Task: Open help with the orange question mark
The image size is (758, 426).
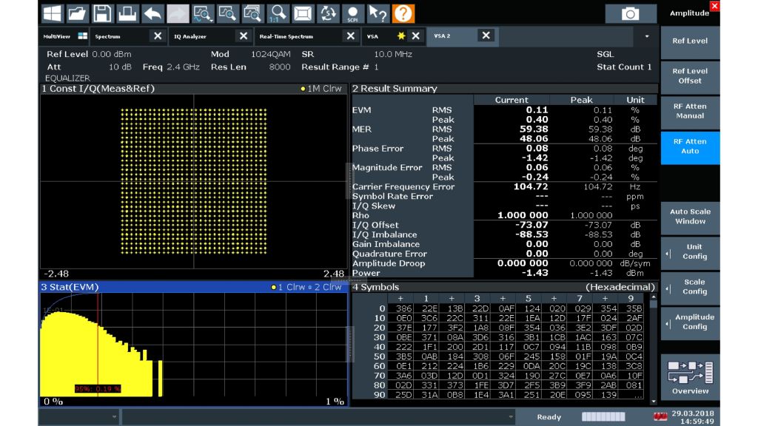Action: (x=403, y=13)
